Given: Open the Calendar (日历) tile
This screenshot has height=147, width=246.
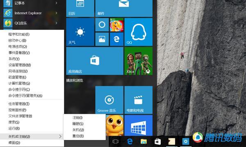Looking at the screenshot, I should [x=80, y=9].
